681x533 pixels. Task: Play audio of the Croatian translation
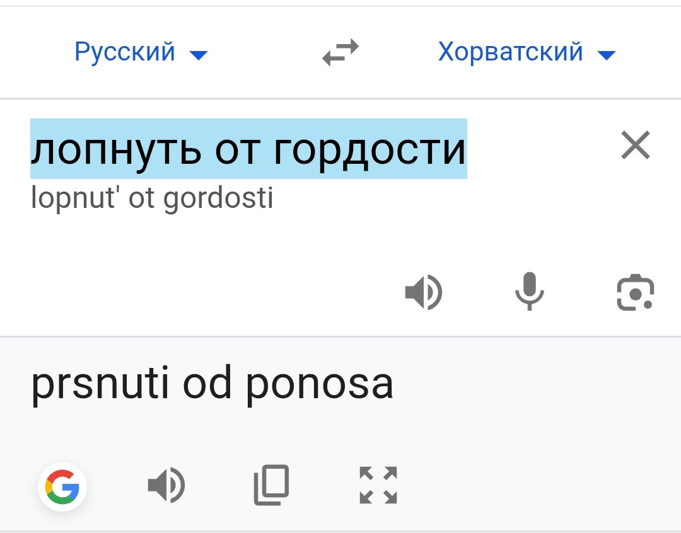click(x=166, y=486)
